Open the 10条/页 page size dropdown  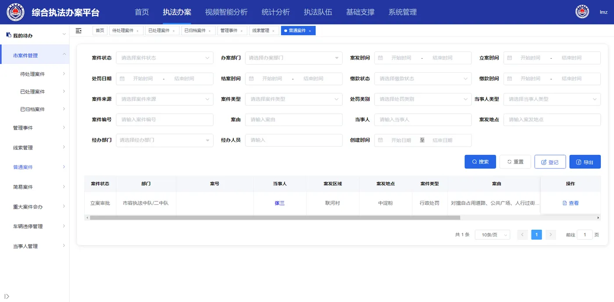[x=492, y=235]
